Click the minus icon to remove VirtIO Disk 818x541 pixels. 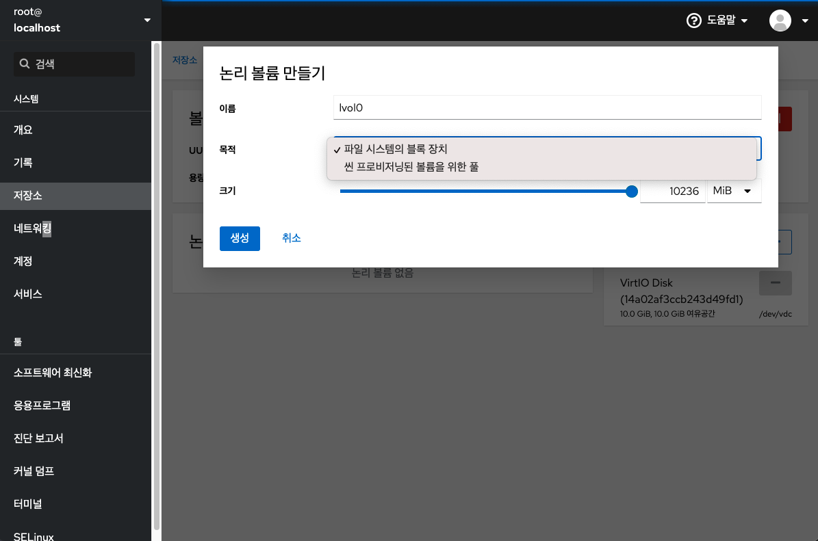(x=775, y=282)
